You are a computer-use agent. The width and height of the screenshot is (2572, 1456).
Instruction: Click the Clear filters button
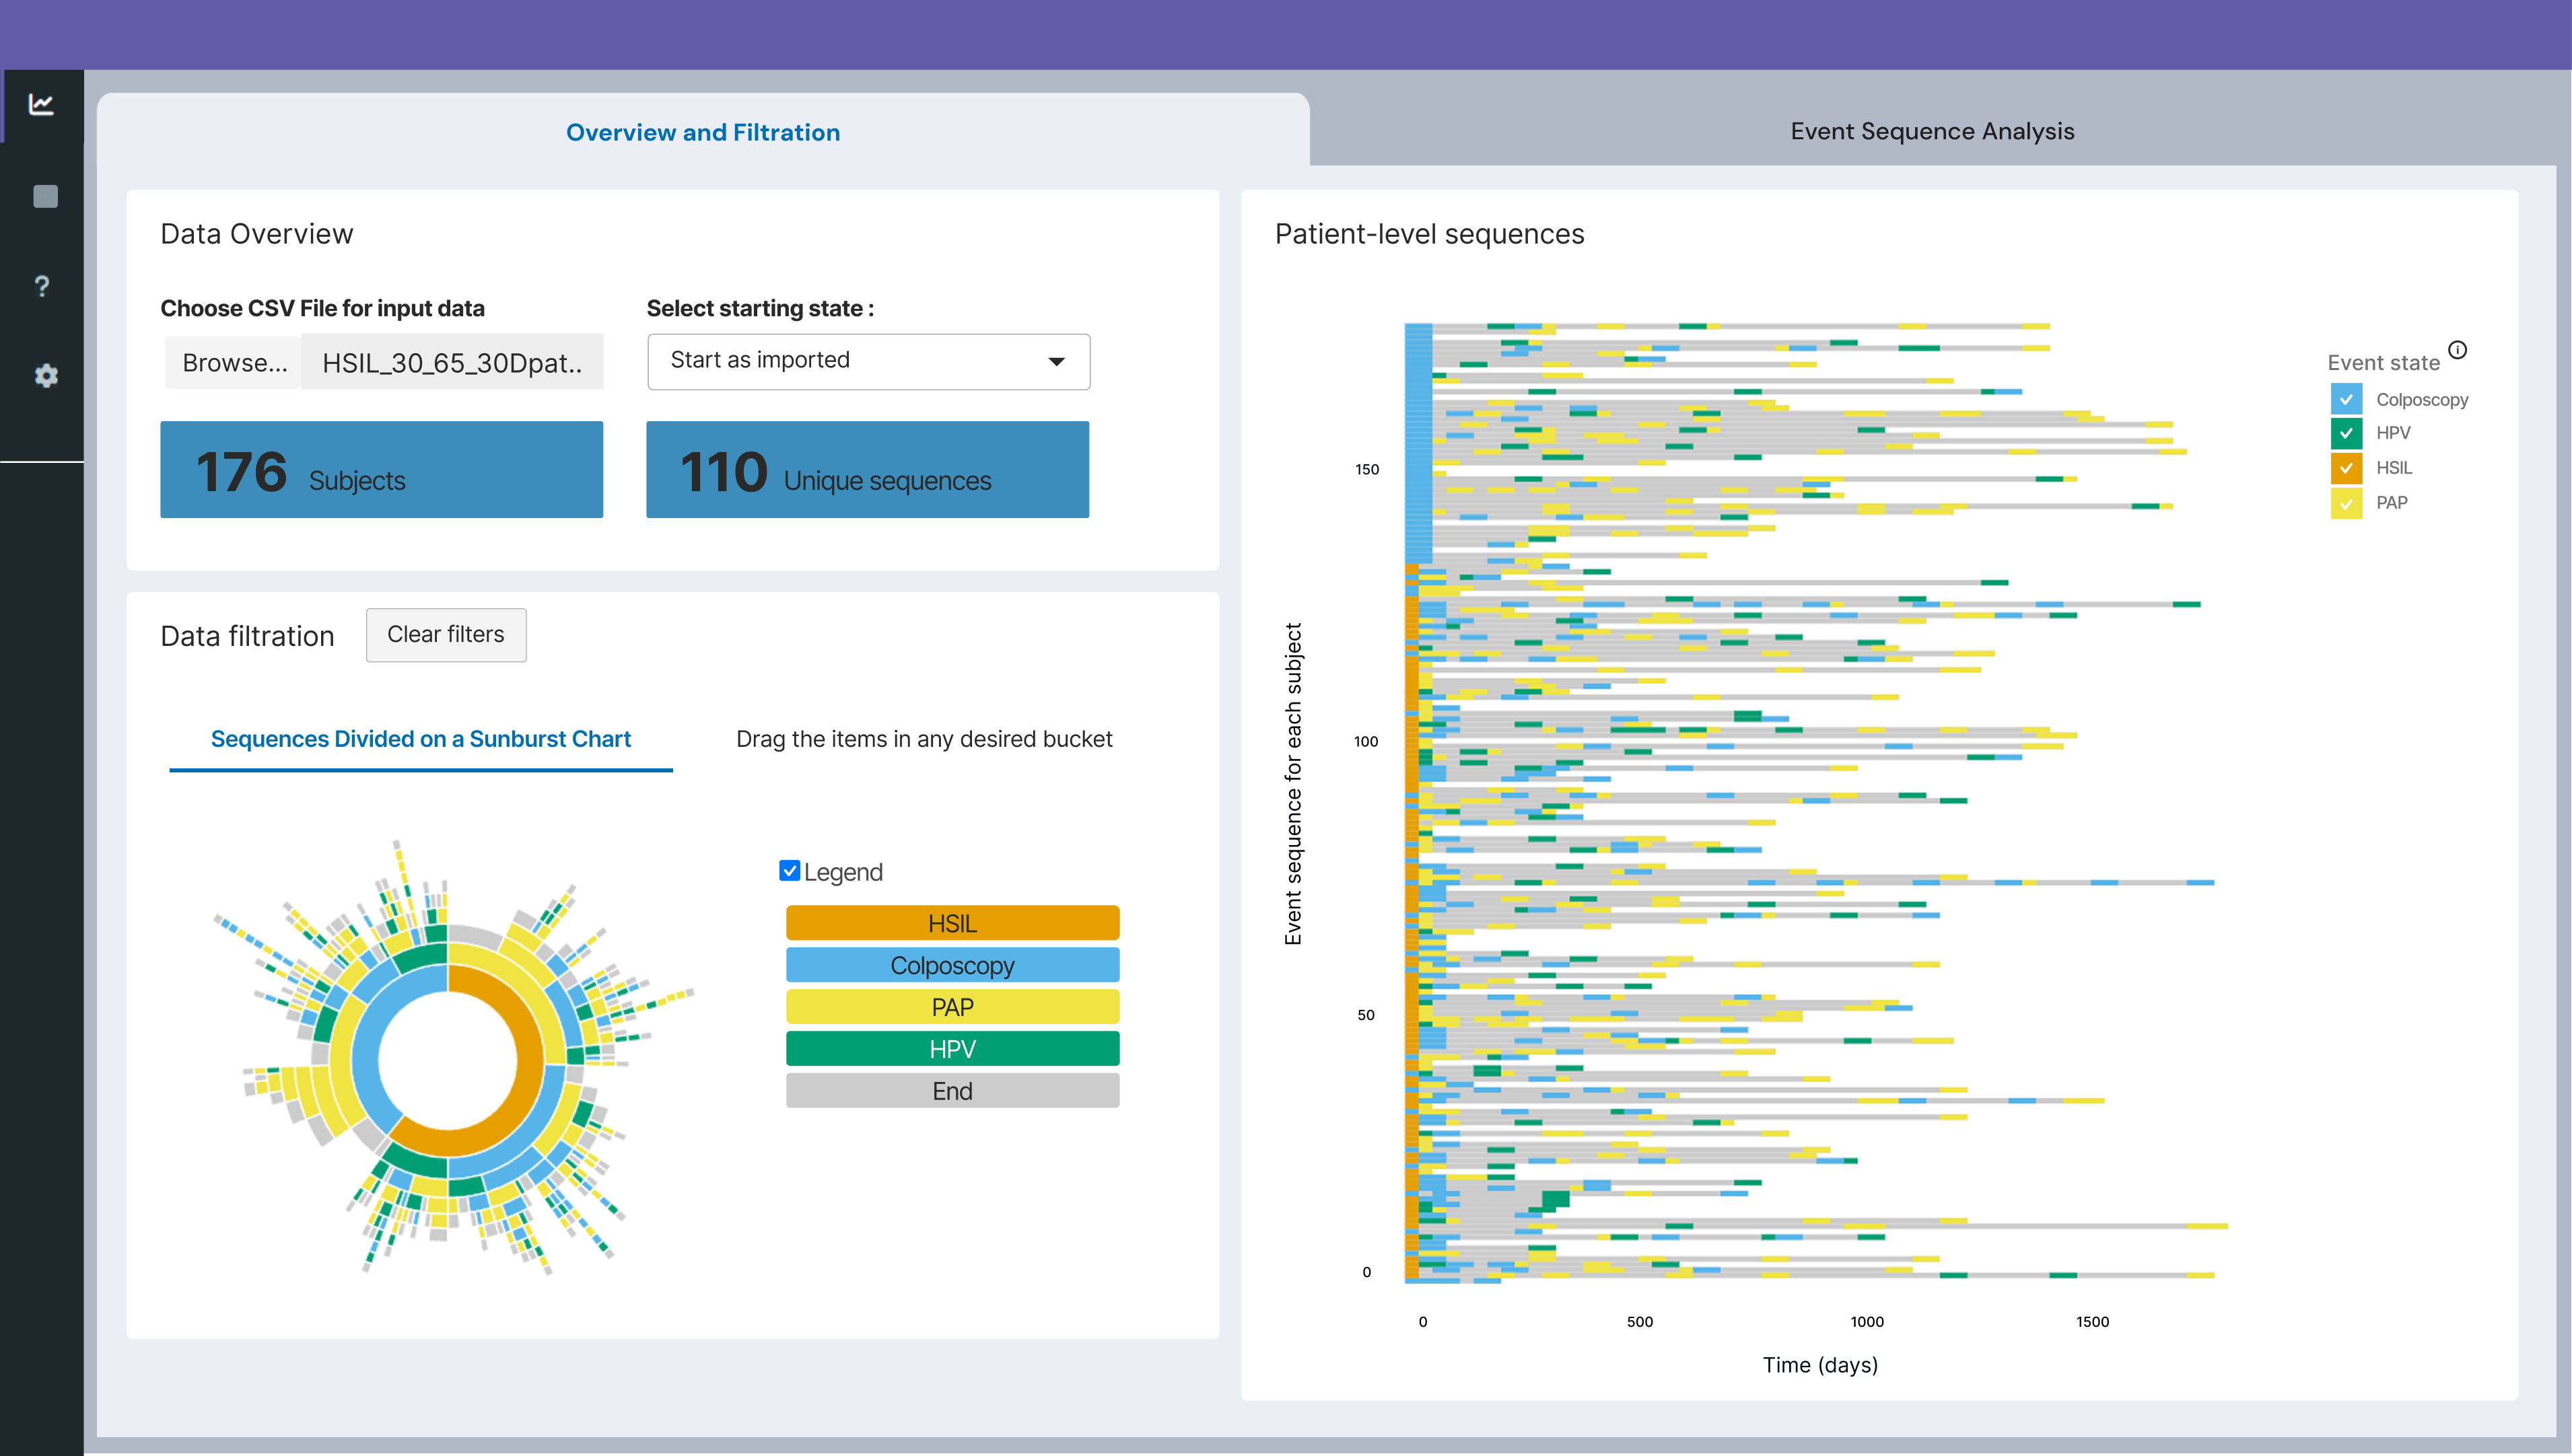[x=445, y=635]
